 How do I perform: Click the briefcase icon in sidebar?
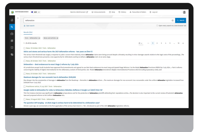12,34
